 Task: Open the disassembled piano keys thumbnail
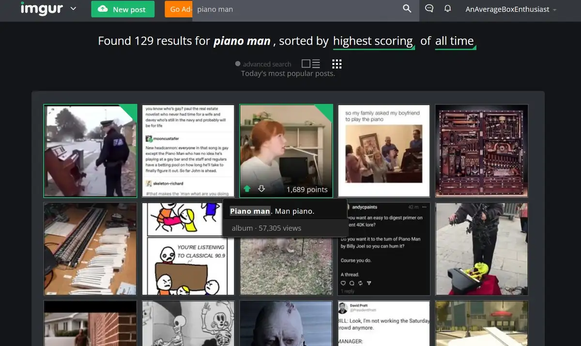pyautogui.click(x=91, y=249)
